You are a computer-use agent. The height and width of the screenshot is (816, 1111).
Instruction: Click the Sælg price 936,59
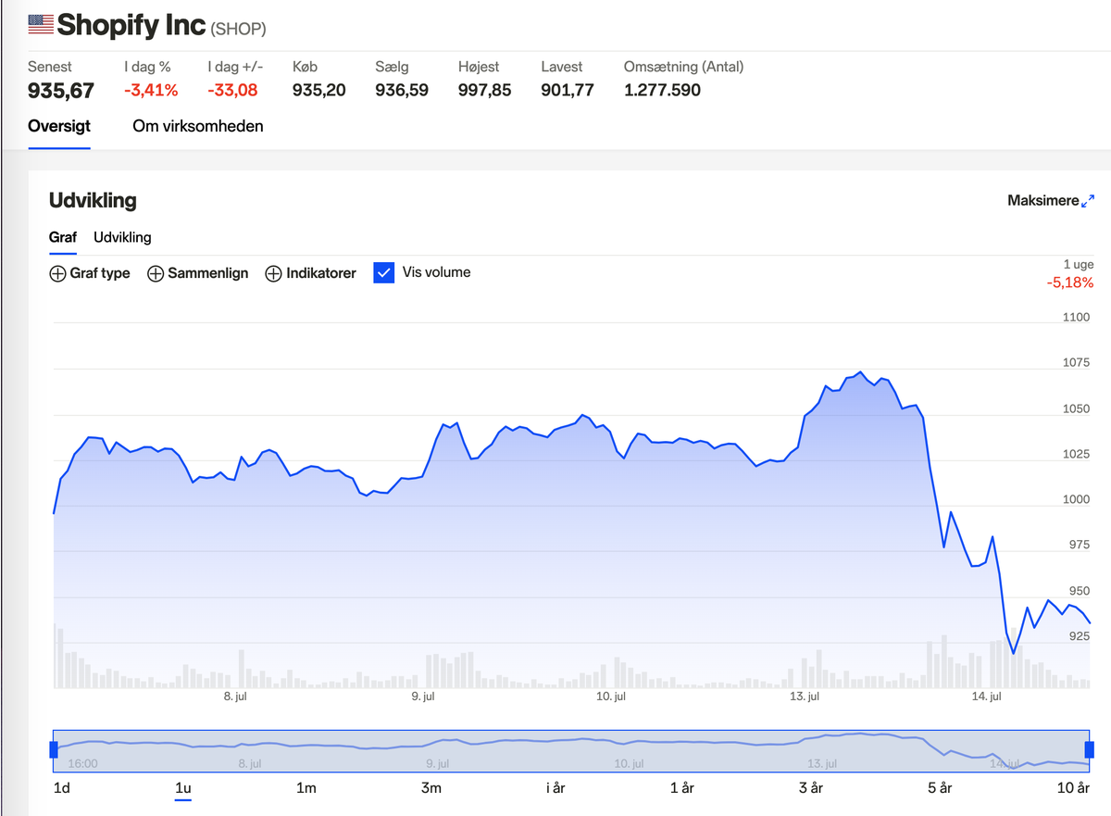pyautogui.click(x=402, y=90)
